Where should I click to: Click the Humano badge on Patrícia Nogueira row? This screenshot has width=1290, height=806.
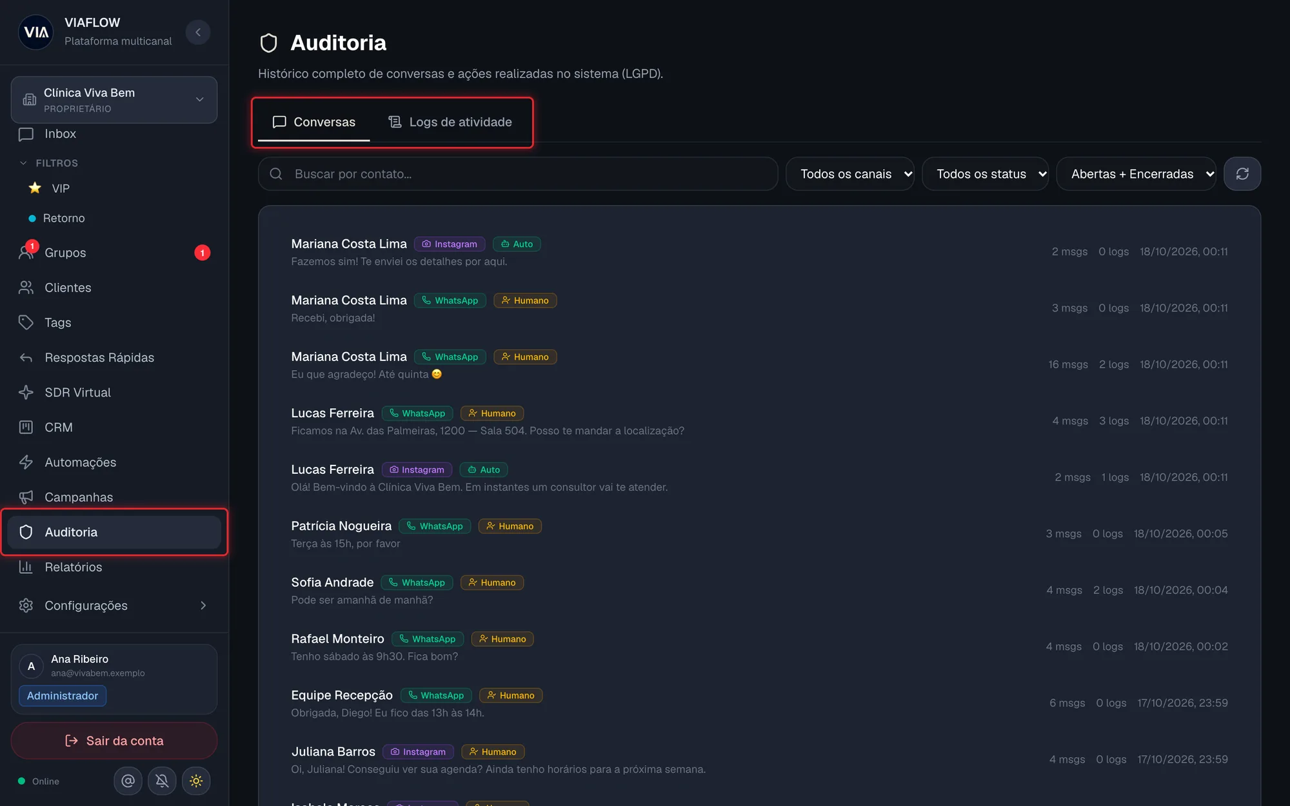coord(510,526)
